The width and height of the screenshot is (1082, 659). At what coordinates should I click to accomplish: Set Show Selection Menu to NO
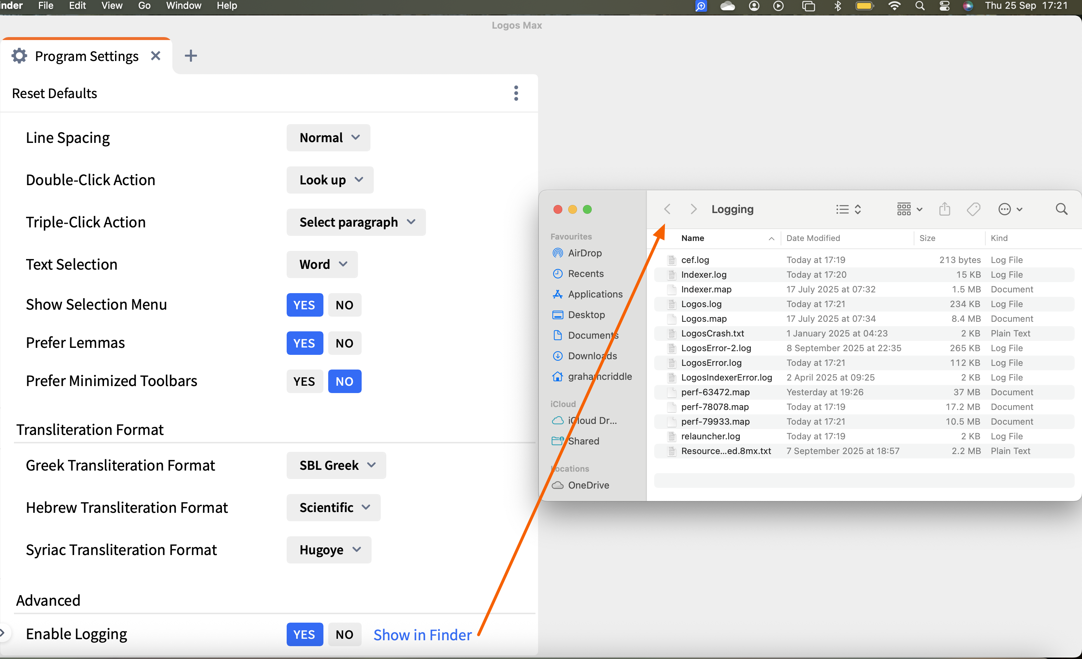coord(344,305)
